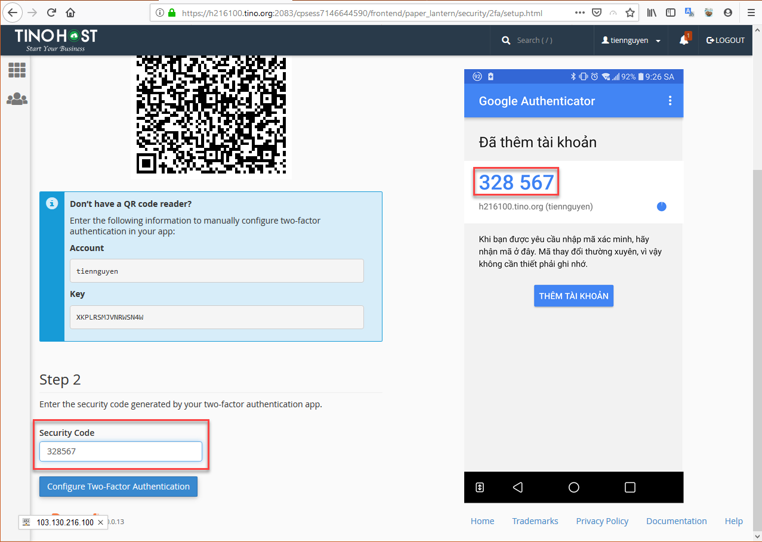Image resolution: width=762 pixels, height=542 pixels.
Task: Toggle the browser sidebar view
Action: pos(671,13)
